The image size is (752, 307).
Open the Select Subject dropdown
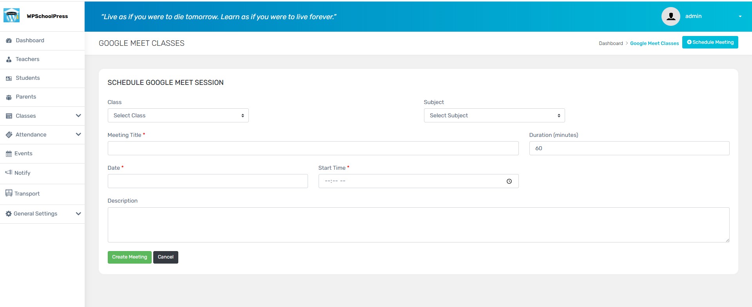pyautogui.click(x=494, y=115)
